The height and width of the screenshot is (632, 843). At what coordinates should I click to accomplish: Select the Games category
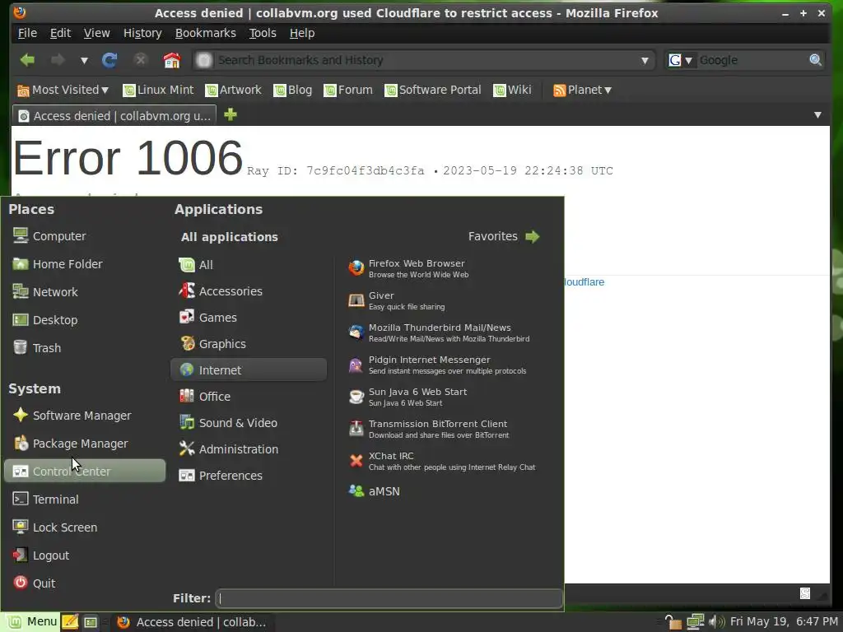pos(249,318)
